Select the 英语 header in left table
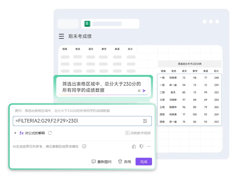 pyautogui.click(x=117, y=49)
